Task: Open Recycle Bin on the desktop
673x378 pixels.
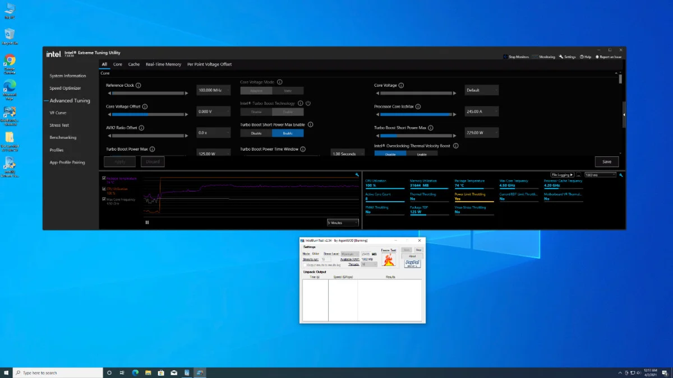Action: 10,36
